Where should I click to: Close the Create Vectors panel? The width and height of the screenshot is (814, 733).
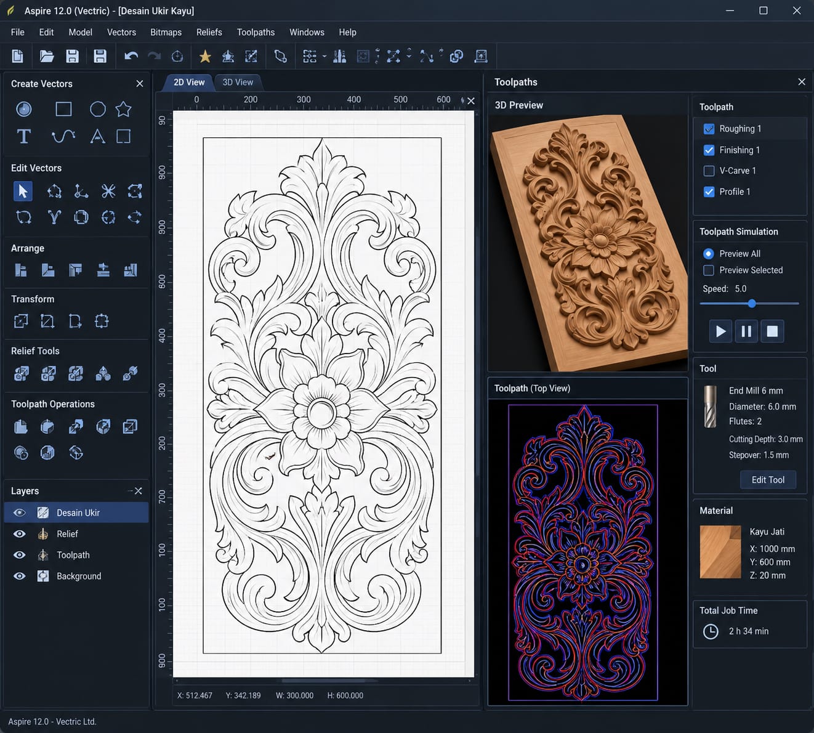[140, 84]
